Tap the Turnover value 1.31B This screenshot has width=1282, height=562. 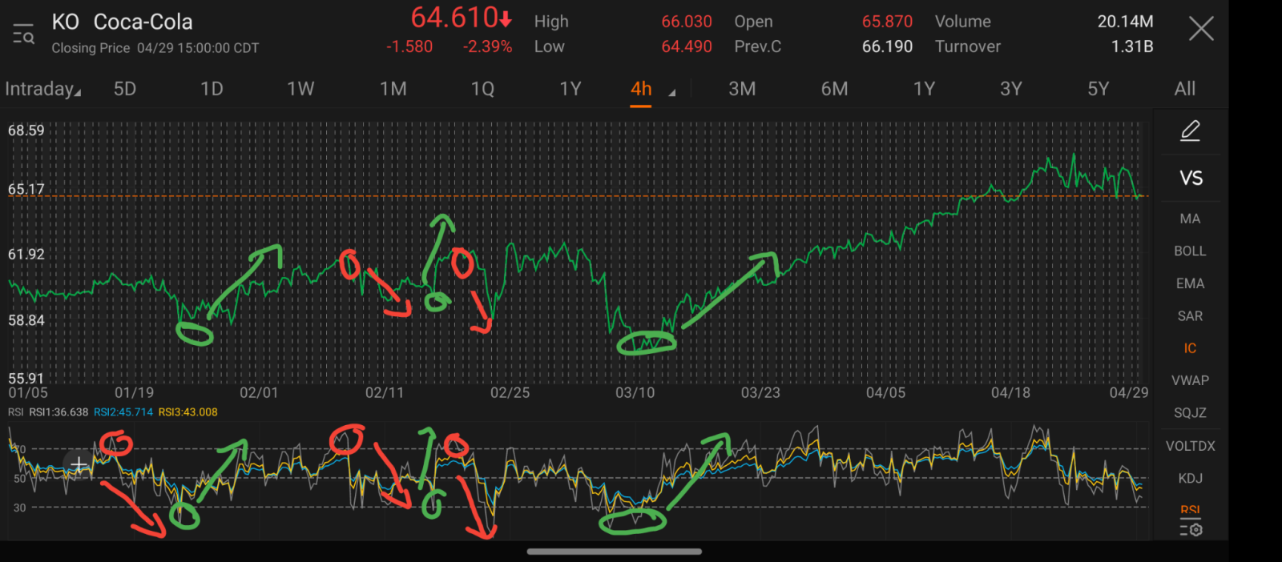point(1132,46)
